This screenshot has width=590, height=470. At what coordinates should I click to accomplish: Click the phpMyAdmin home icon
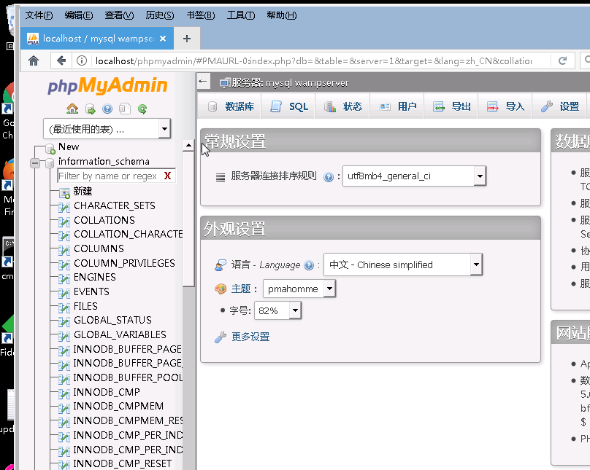(x=72, y=109)
